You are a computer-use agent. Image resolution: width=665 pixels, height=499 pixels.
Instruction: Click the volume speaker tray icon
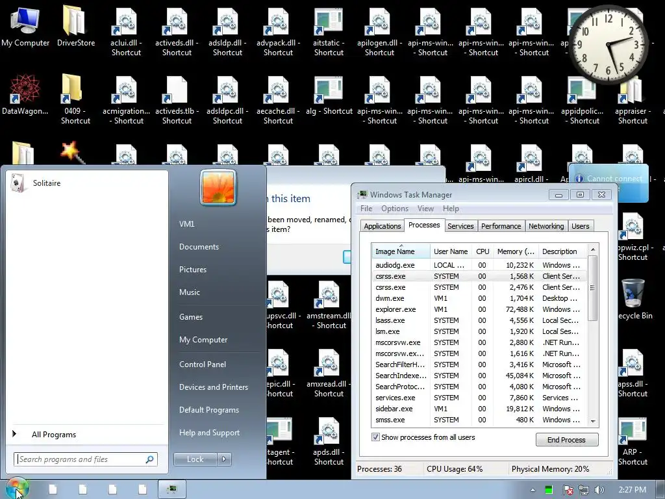(599, 490)
